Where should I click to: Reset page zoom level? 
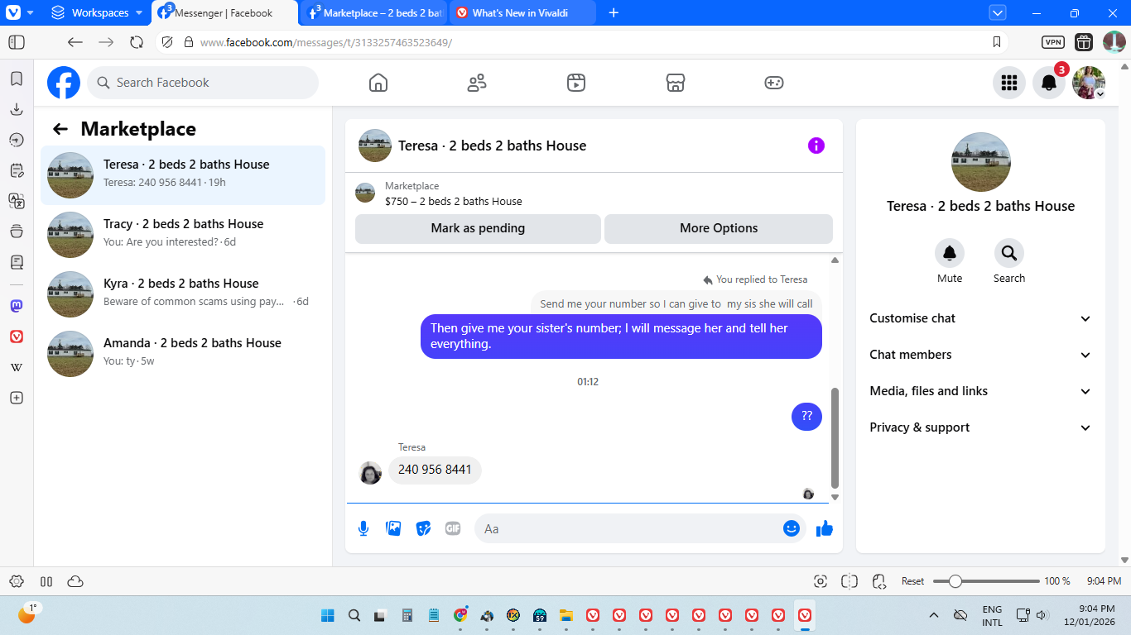coord(912,581)
